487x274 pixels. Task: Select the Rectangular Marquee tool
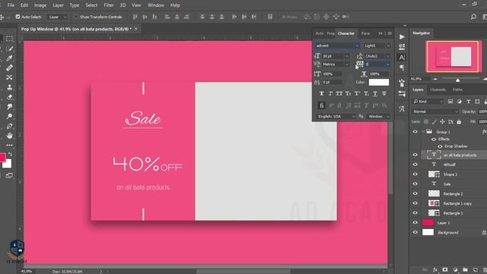tap(9, 39)
